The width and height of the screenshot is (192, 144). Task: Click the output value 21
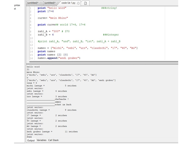[28, 69]
